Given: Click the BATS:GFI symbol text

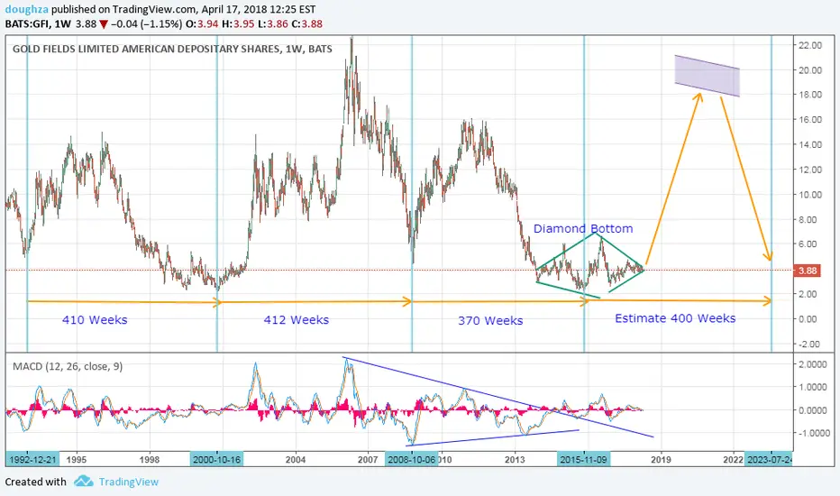Looking at the screenshot, I should pos(28,23).
